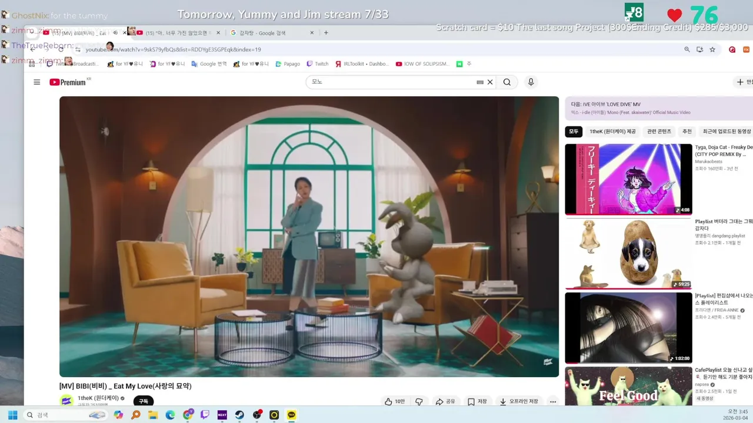
Task: Click the install app icon in address bar
Action: pos(699,50)
